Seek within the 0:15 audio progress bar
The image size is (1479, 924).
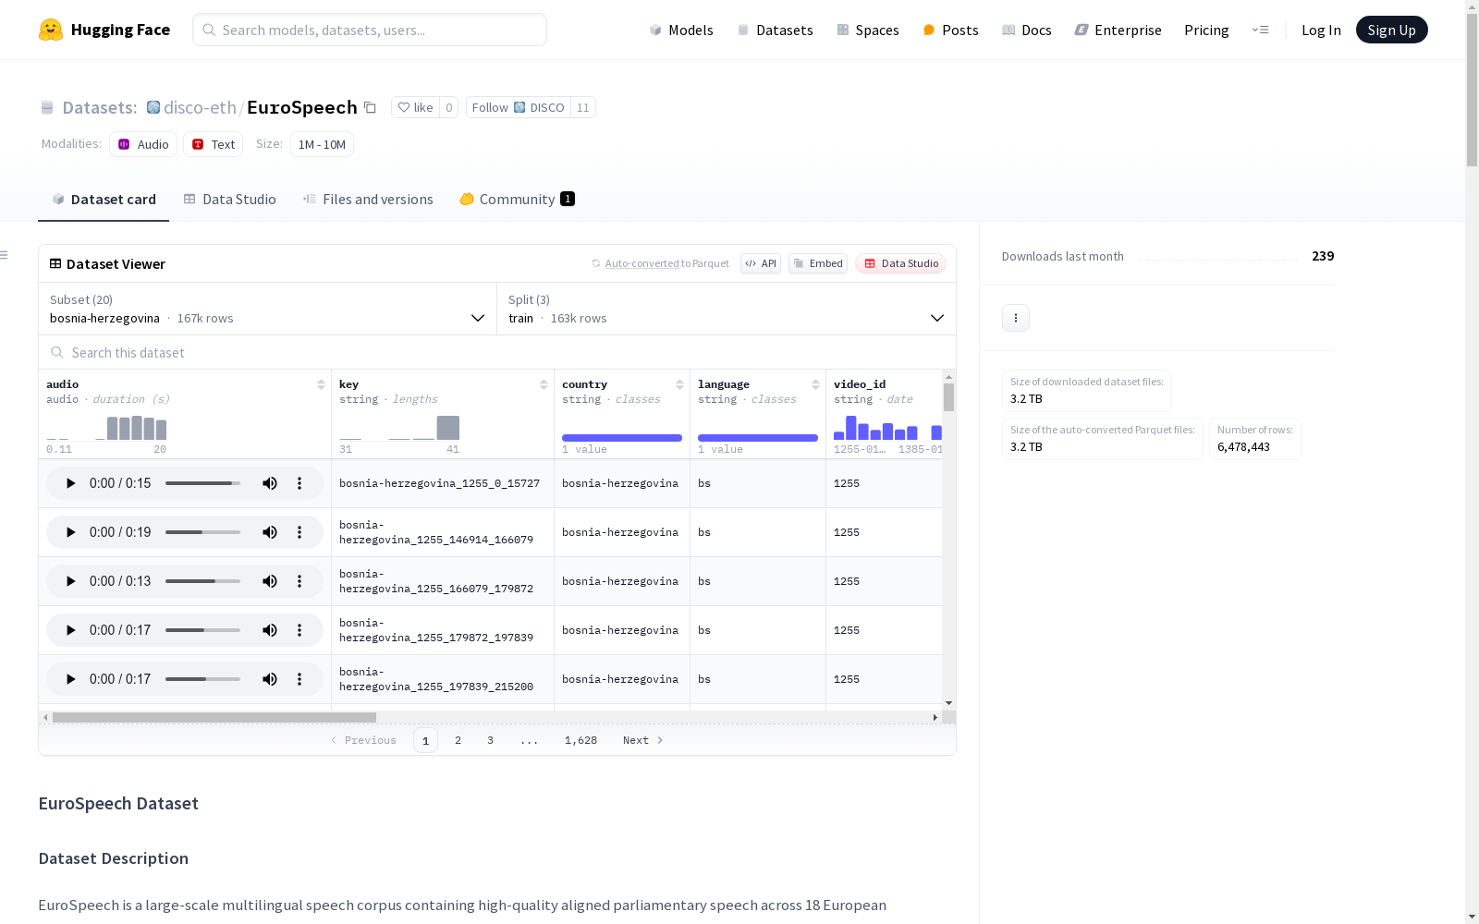tap(202, 483)
